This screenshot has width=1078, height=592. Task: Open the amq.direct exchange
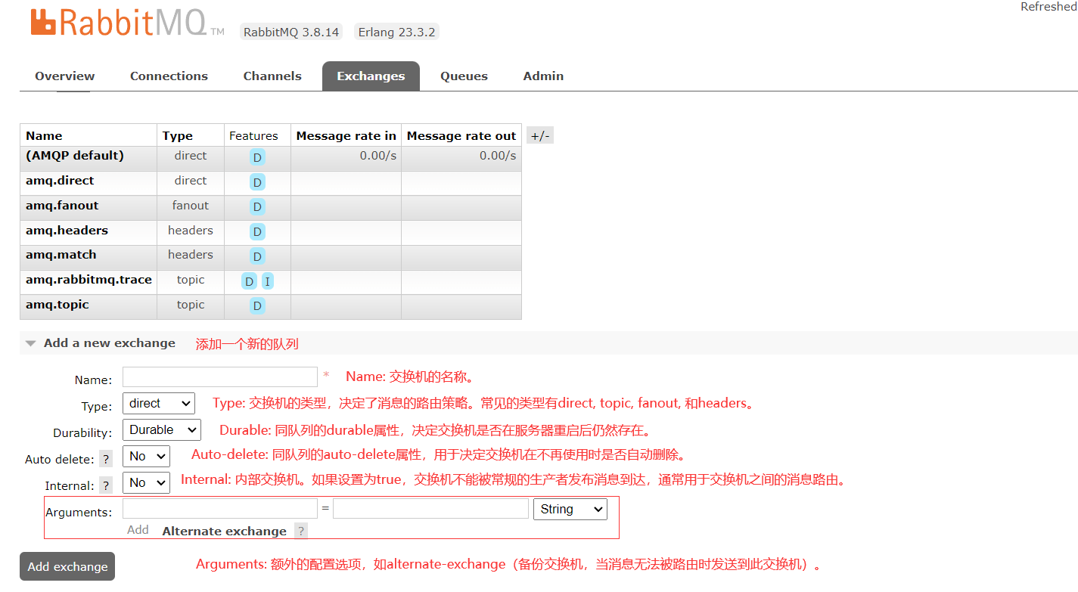click(x=60, y=181)
